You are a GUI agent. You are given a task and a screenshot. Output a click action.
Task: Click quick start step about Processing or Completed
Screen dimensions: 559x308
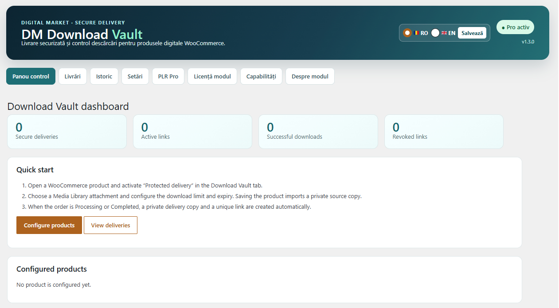pyautogui.click(x=169, y=207)
